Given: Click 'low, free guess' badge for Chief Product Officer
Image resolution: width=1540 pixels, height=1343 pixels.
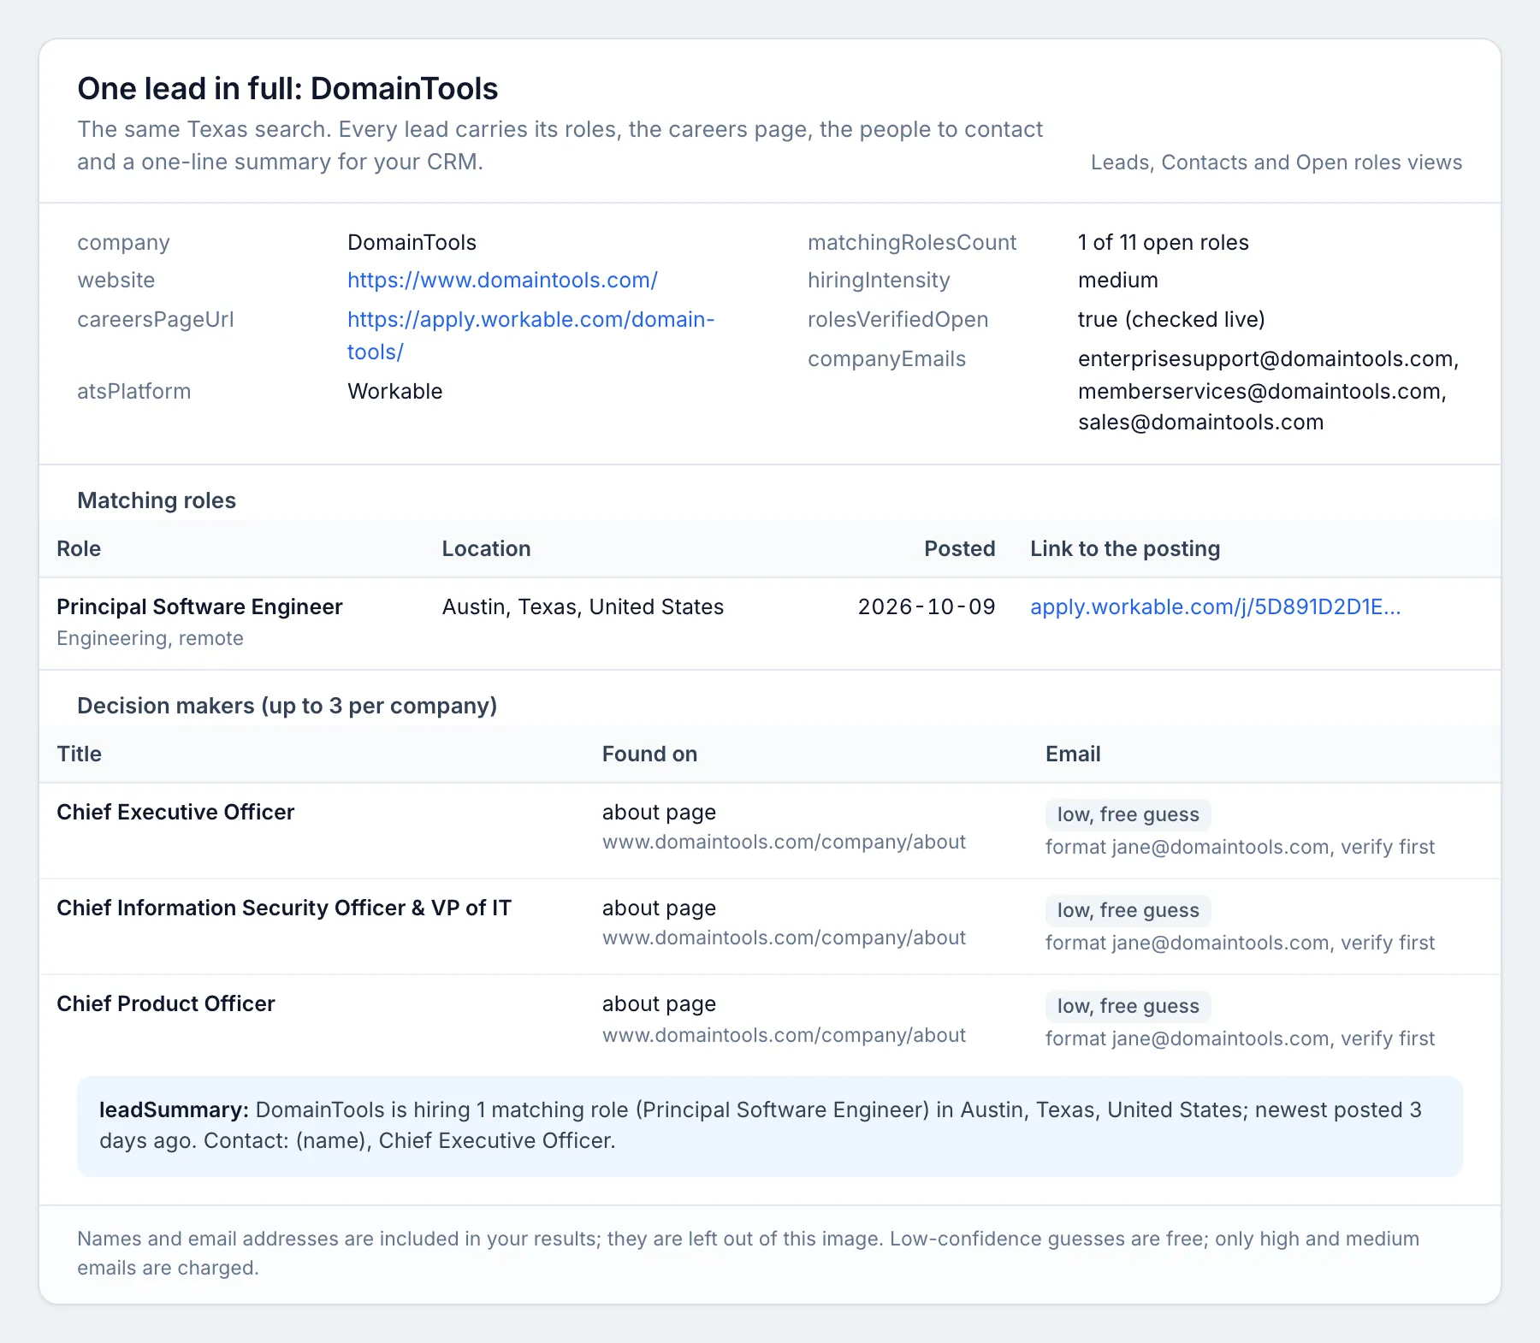Looking at the screenshot, I should (1128, 1007).
